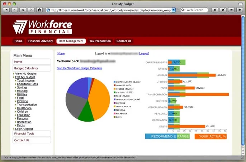Click the Twitter 't' toolbar icon
This screenshot has width=246, height=162.
[240, 10]
